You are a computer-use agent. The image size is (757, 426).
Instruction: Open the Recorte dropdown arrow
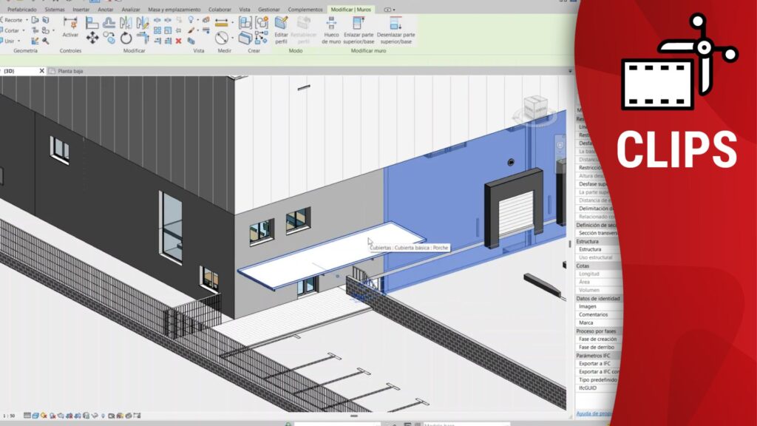coord(26,20)
